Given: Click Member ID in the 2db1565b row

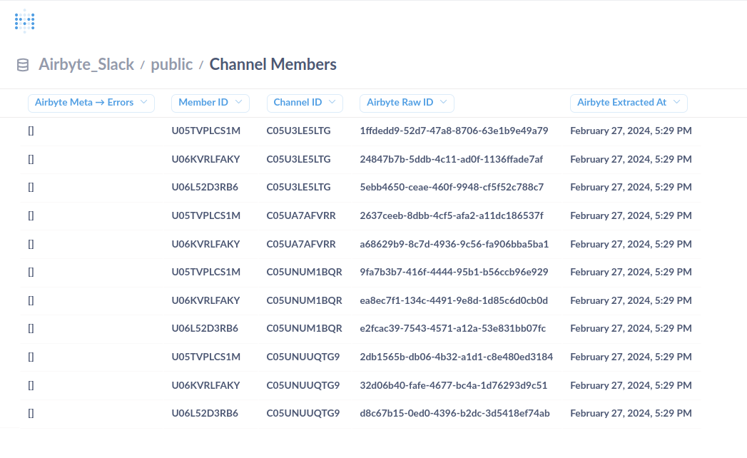Looking at the screenshot, I should 205,357.
